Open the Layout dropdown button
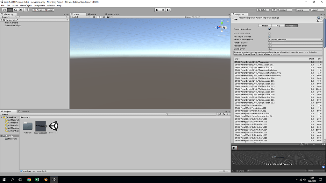The image size is (326, 183). (x=317, y=10)
